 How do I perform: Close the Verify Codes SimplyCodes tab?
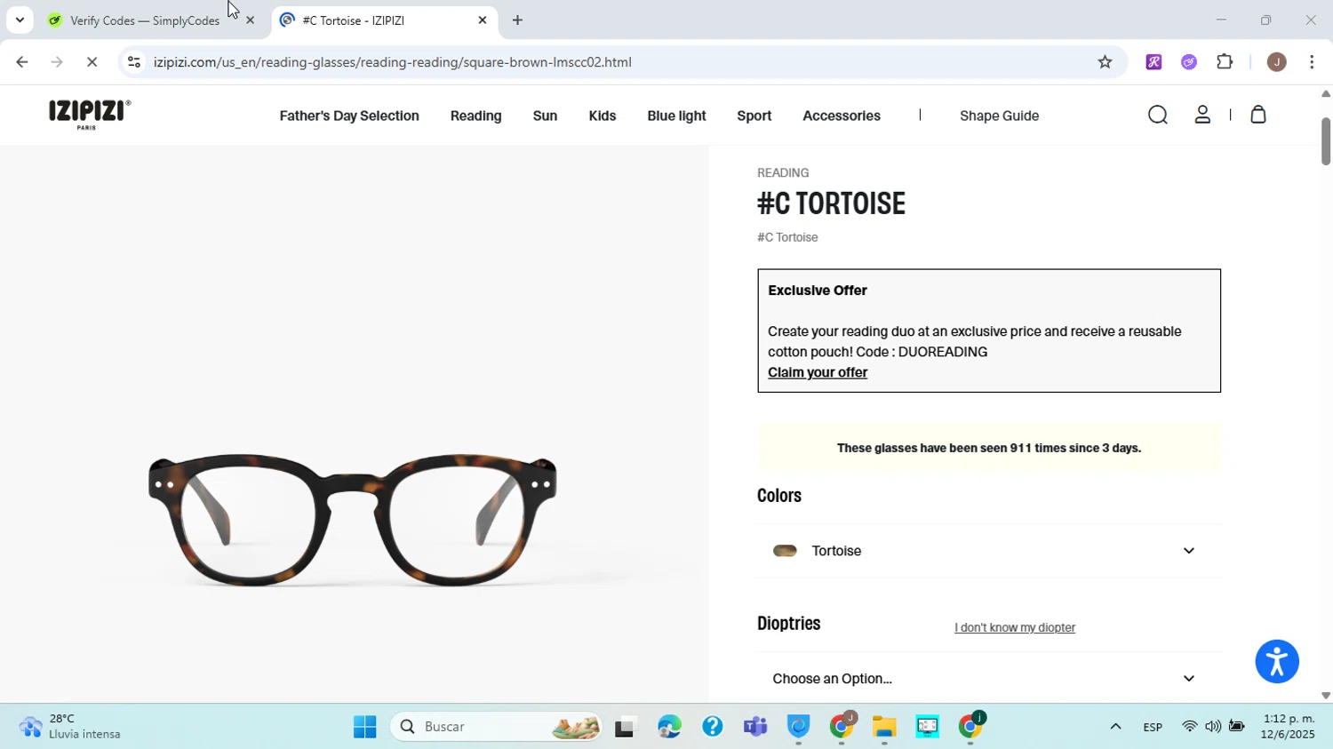250,20
